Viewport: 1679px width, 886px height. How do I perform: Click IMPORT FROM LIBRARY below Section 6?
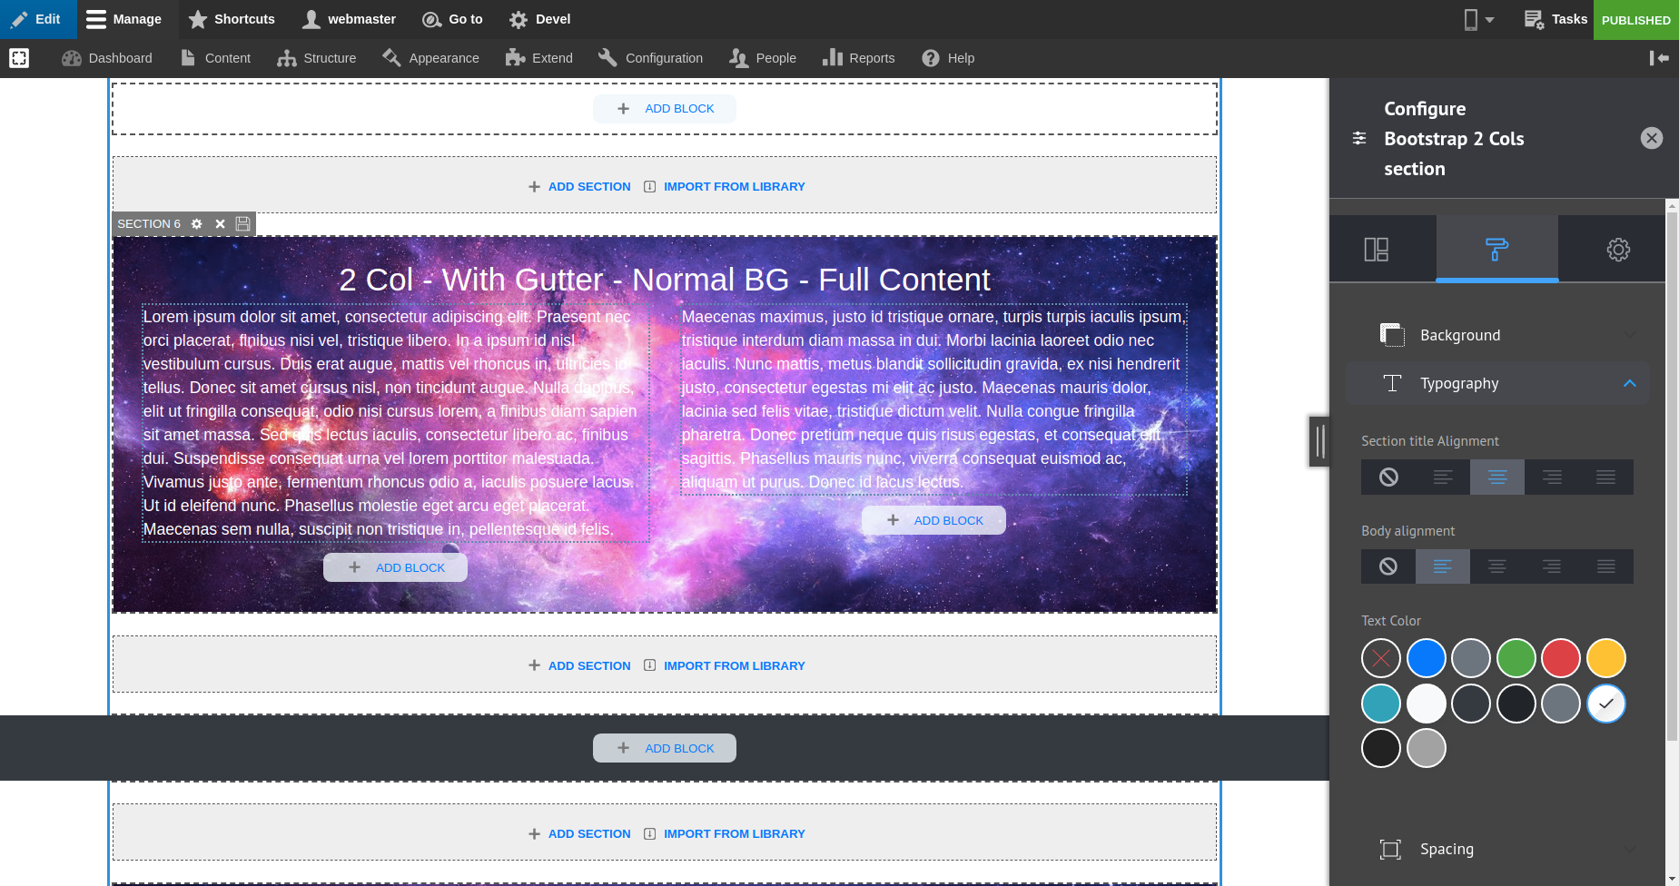pos(733,665)
